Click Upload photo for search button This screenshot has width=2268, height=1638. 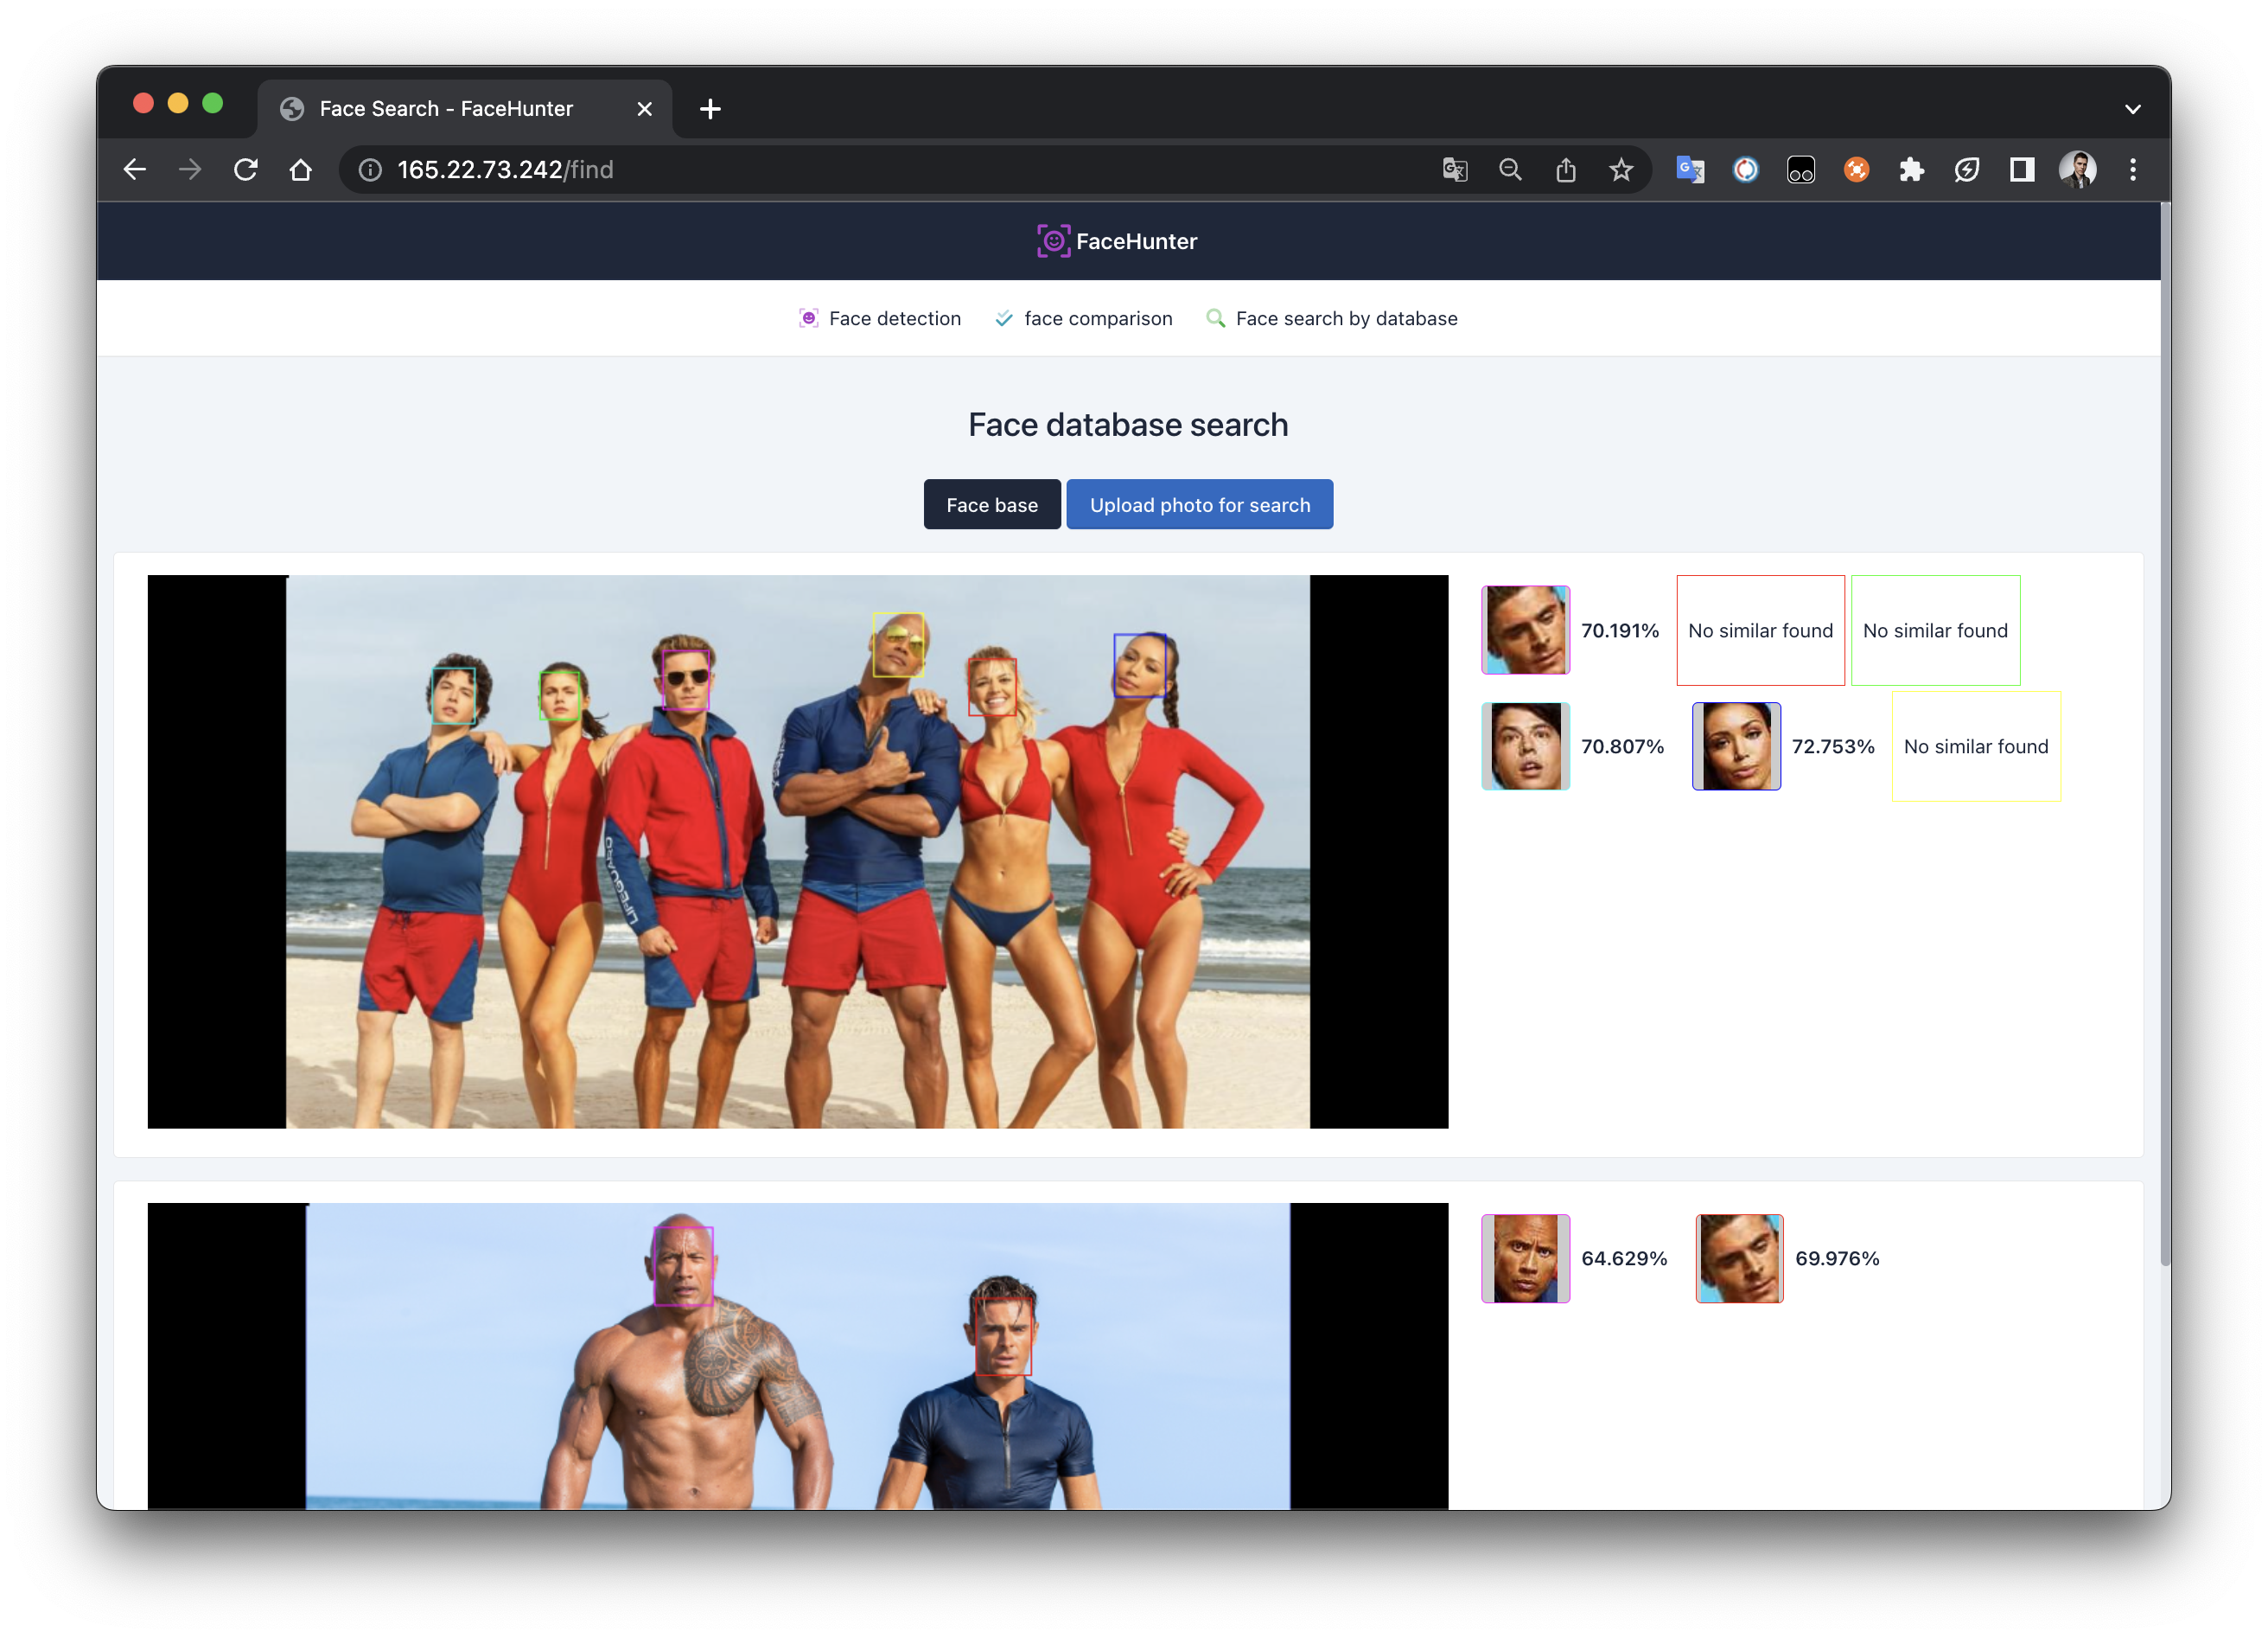(1200, 504)
